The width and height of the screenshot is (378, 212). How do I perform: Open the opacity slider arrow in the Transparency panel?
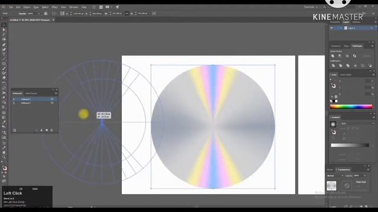click(365, 175)
